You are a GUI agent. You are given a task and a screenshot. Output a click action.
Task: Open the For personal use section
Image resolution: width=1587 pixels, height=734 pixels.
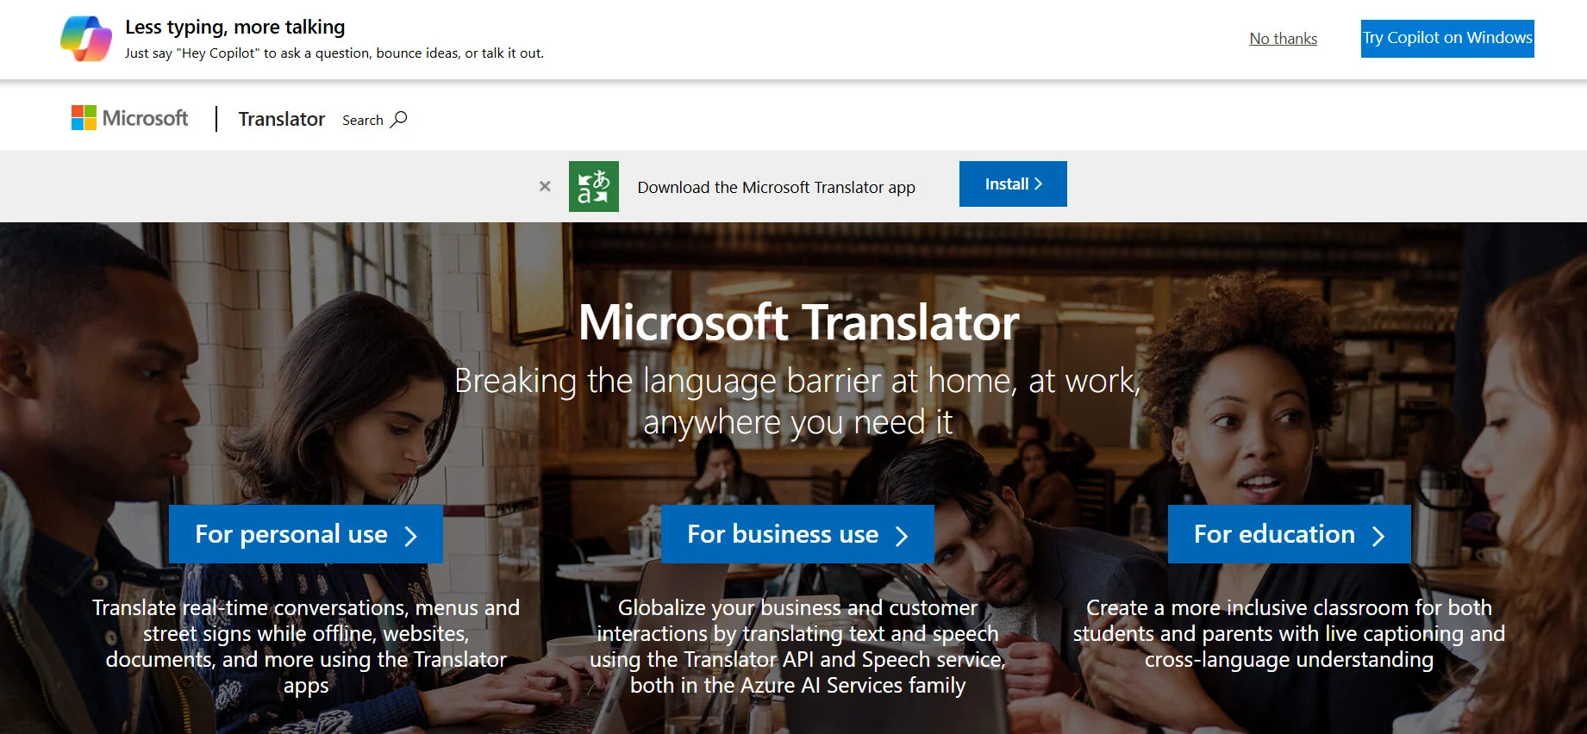tap(306, 534)
